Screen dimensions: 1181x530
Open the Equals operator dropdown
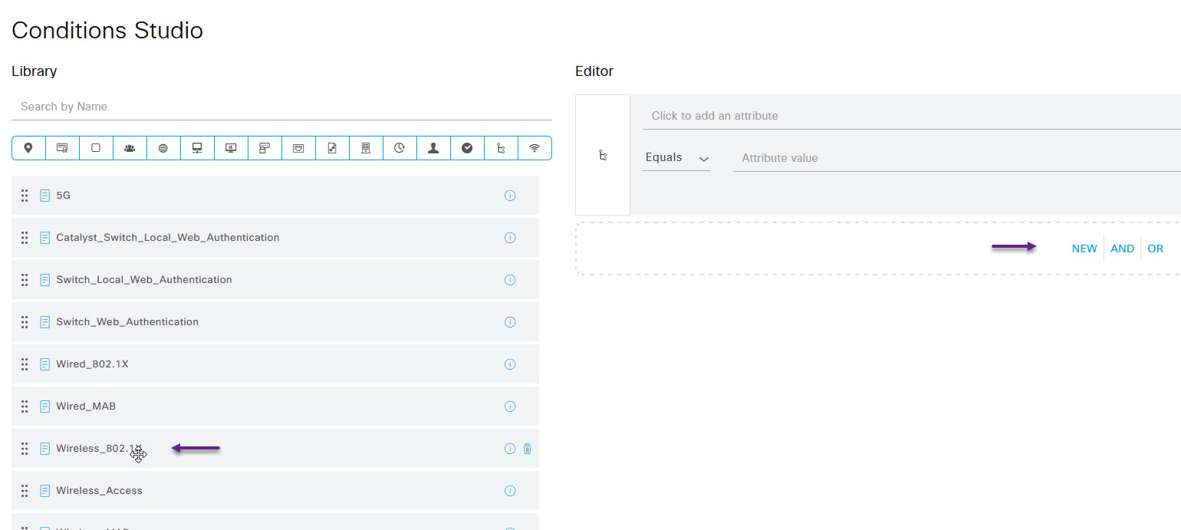tap(676, 158)
